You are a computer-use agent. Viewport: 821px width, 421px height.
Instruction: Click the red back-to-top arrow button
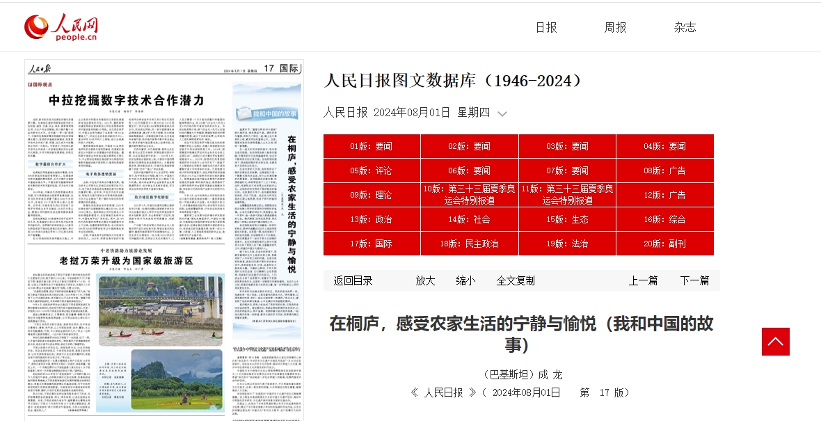tap(776, 342)
